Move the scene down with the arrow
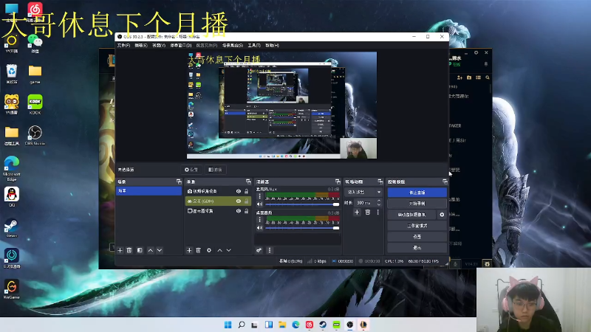591x332 pixels. click(160, 250)
